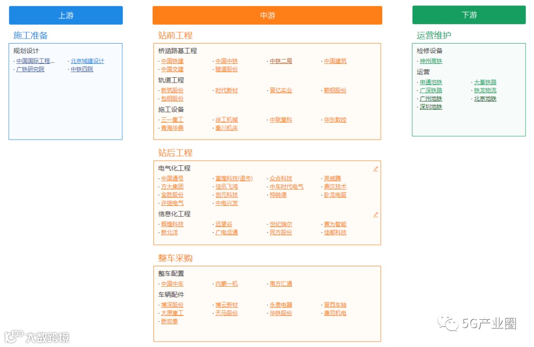Screen dimensions: 534x347
Task: Select the blue 上游 header
Action: (x=66, y=15)
